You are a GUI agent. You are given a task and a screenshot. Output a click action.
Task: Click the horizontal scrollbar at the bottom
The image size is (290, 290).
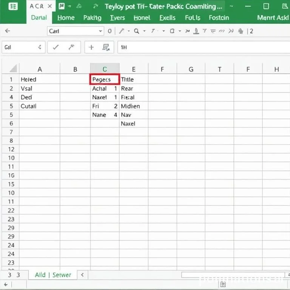(x=233, y=275)
